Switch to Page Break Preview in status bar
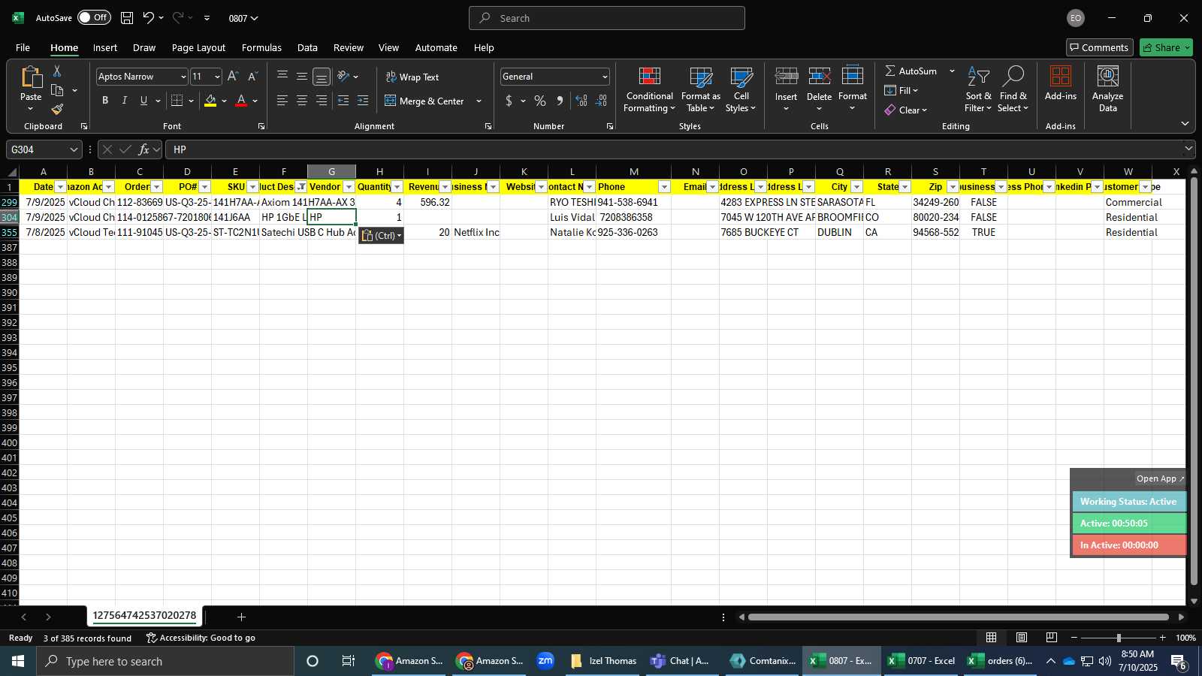The height and width of the screenshot is (676, 1202). [x=1052, y=638]
